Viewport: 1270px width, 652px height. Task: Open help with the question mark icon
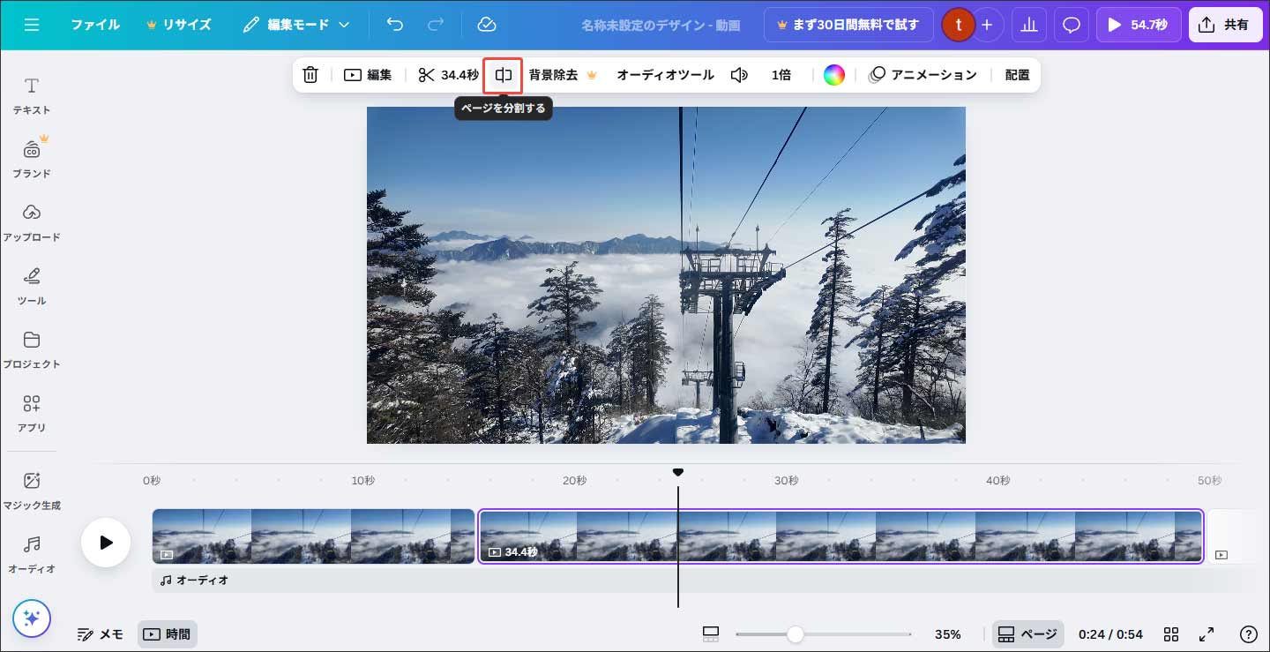[1249, 633]
